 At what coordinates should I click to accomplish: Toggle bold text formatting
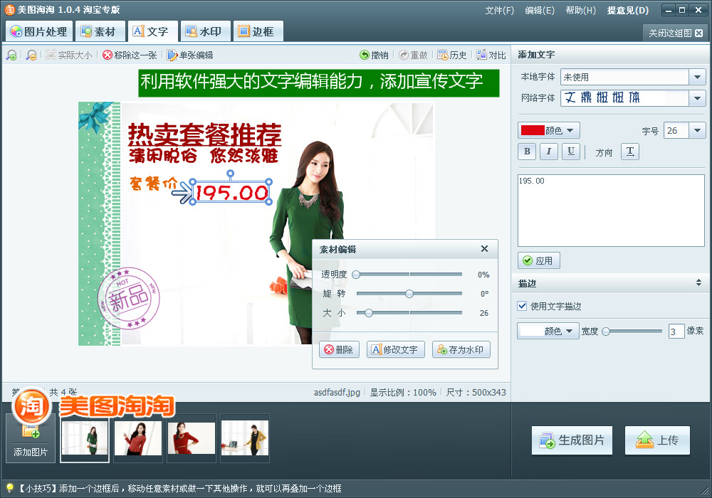(x=527, y=152)
